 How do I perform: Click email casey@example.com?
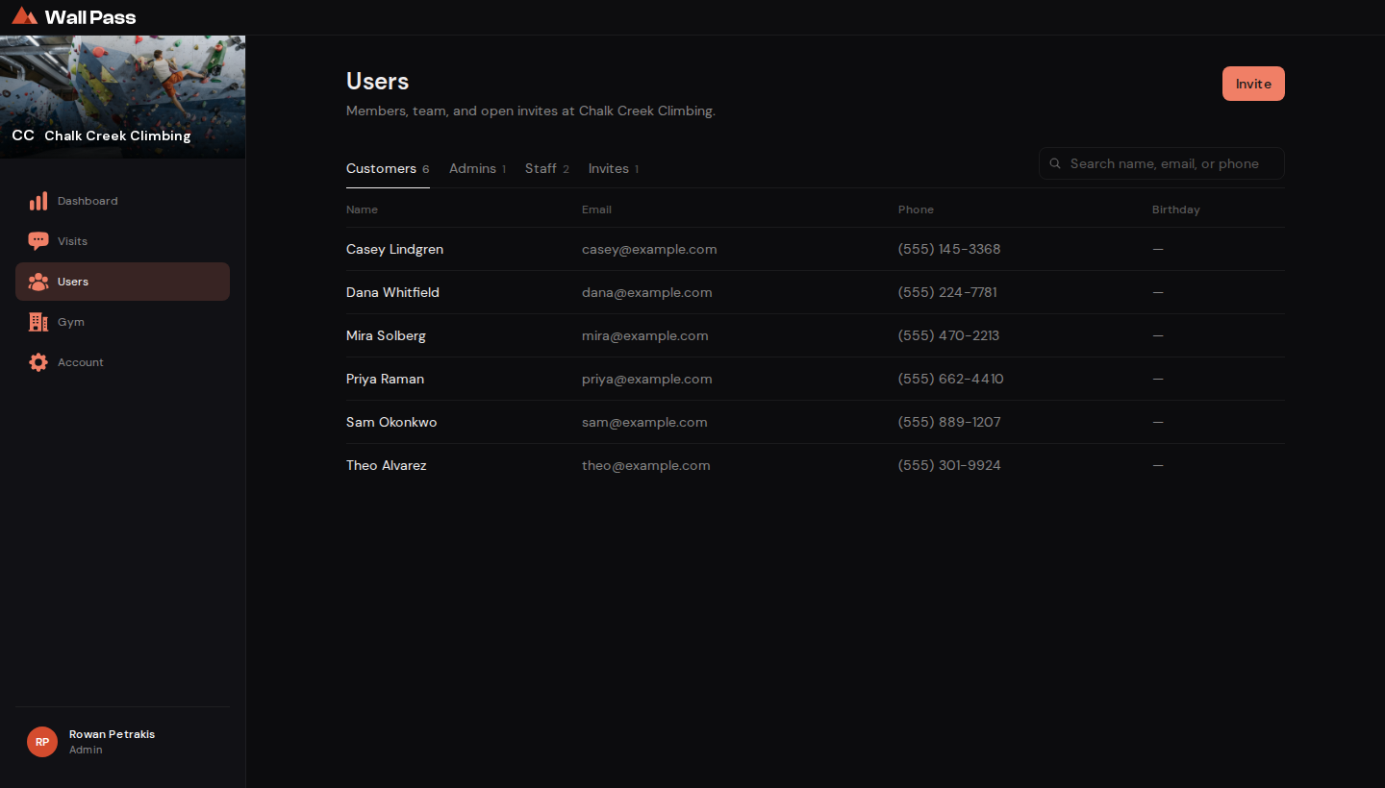[x=649, y=249]
